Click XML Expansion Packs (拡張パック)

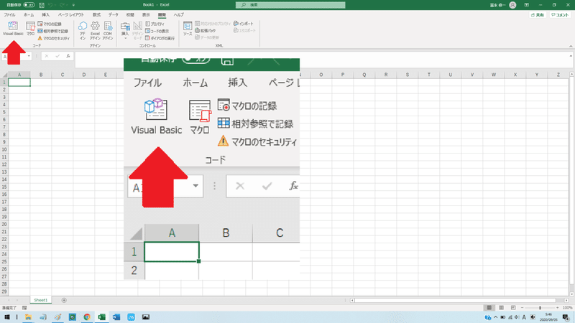(206, 30)
